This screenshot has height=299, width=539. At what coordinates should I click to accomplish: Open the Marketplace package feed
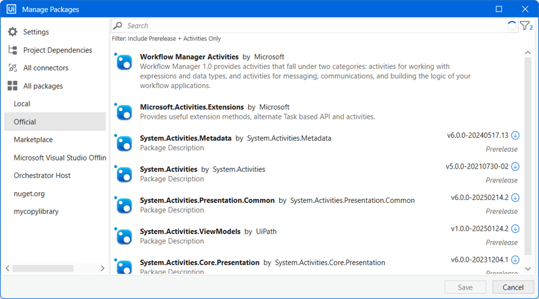tap(34, 140)
